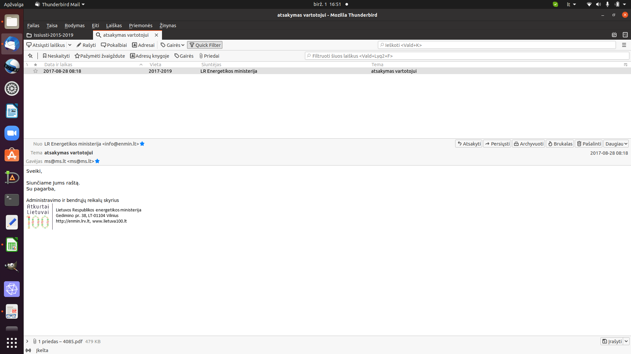Open the Thunderbird Mail app menu in top bar
This screenshot has width=631, height=354.
tap(60, 4)
